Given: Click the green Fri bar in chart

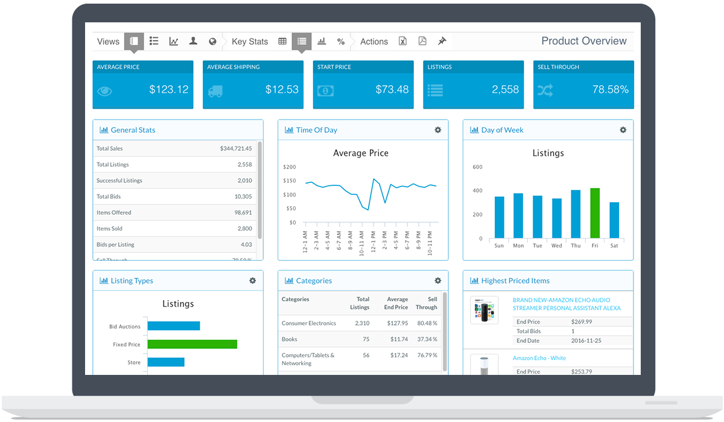Looking at the screenshot, I should coord(595,213).
